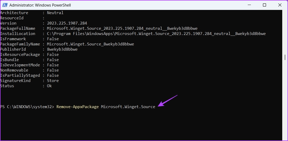Screen dimensions: 288x141
Task: Click the Version value 2023.225.1907.284
Action: (67, 23)
